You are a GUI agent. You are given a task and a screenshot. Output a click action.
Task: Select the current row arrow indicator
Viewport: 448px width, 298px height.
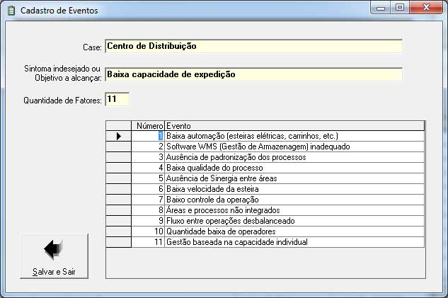coord(118,136)
